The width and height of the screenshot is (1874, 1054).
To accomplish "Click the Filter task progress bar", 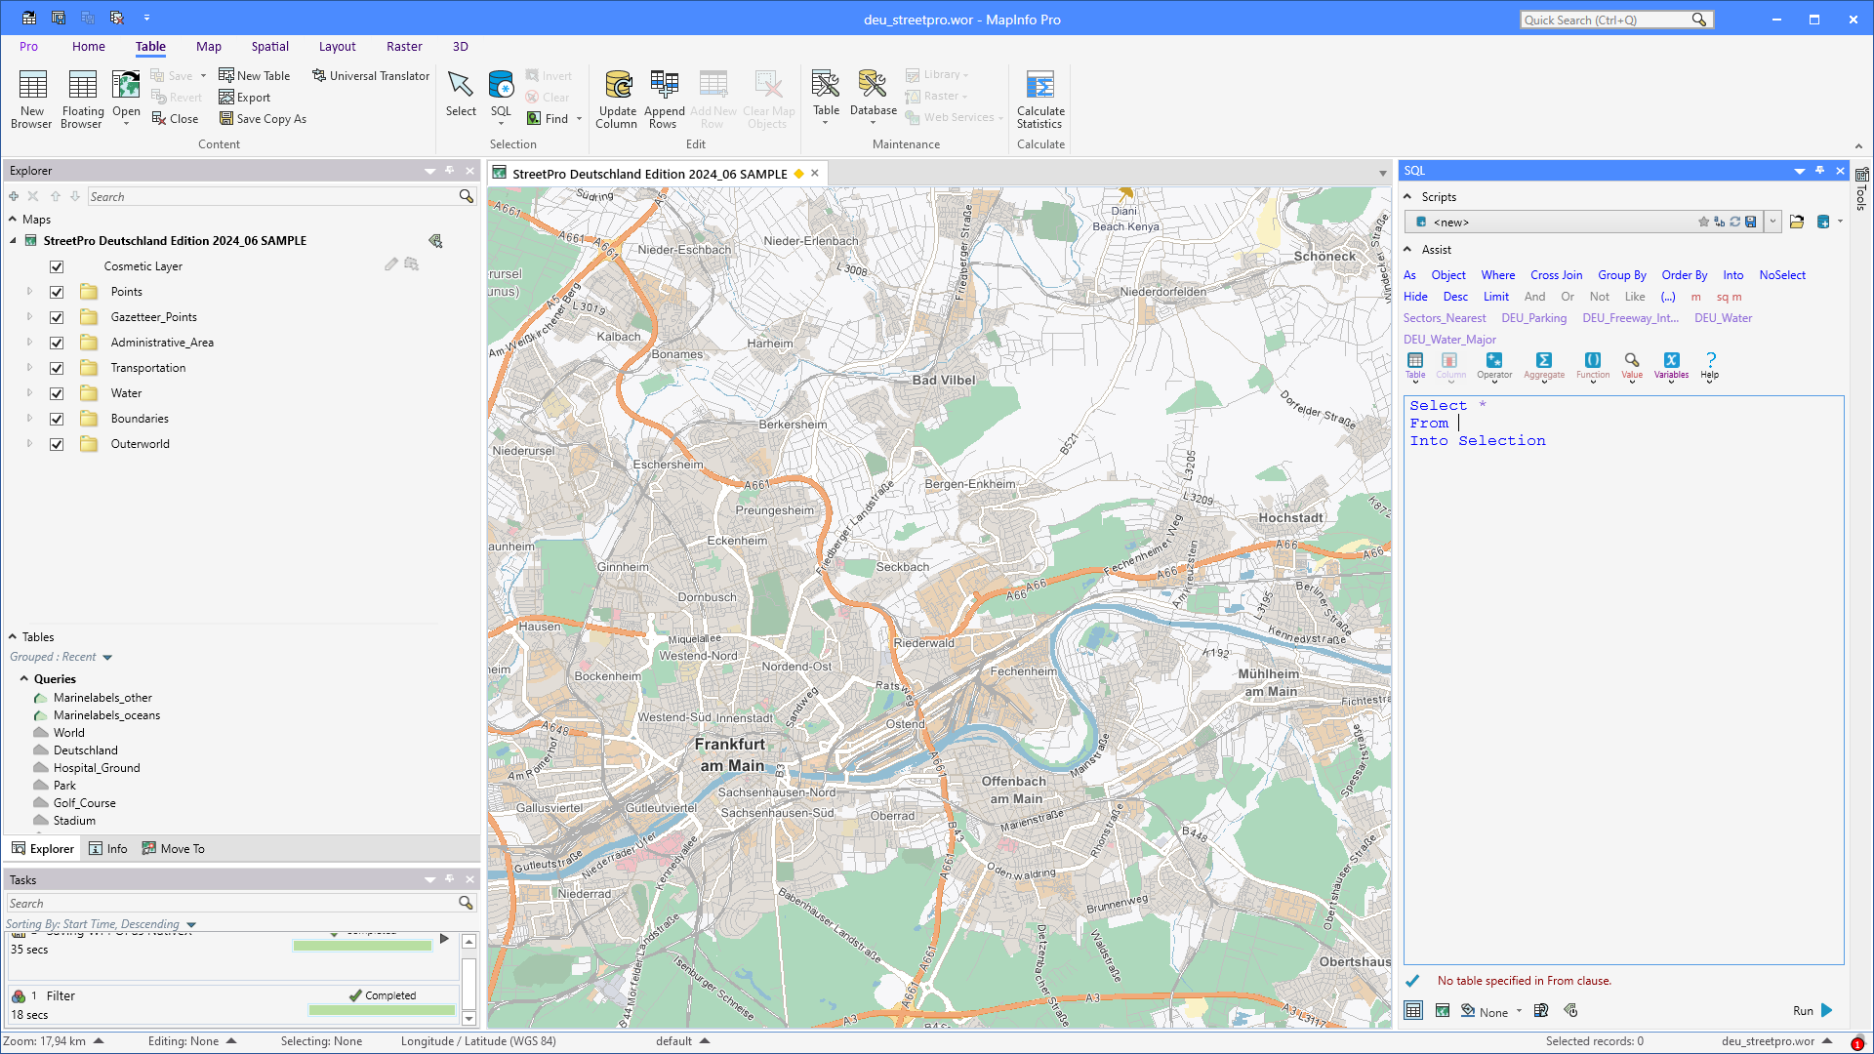I will pyautogui.click(x=381, y=1008).
